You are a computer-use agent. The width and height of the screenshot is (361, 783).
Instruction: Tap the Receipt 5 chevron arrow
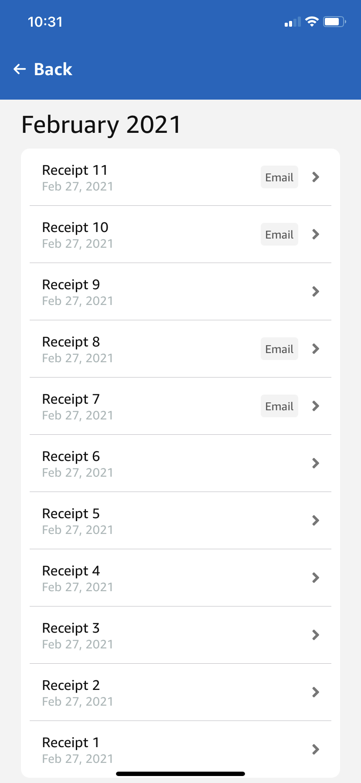tap(316, 520)
